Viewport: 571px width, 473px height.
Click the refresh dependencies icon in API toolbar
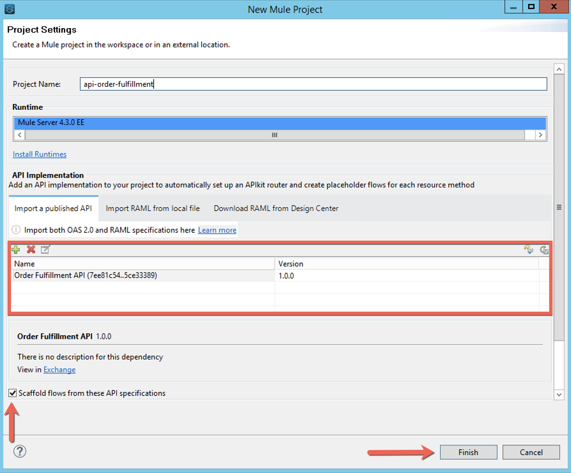tap(529, 249)
